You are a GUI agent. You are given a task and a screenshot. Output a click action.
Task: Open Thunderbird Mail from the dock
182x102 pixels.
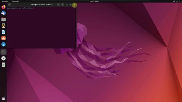point(3,13)
